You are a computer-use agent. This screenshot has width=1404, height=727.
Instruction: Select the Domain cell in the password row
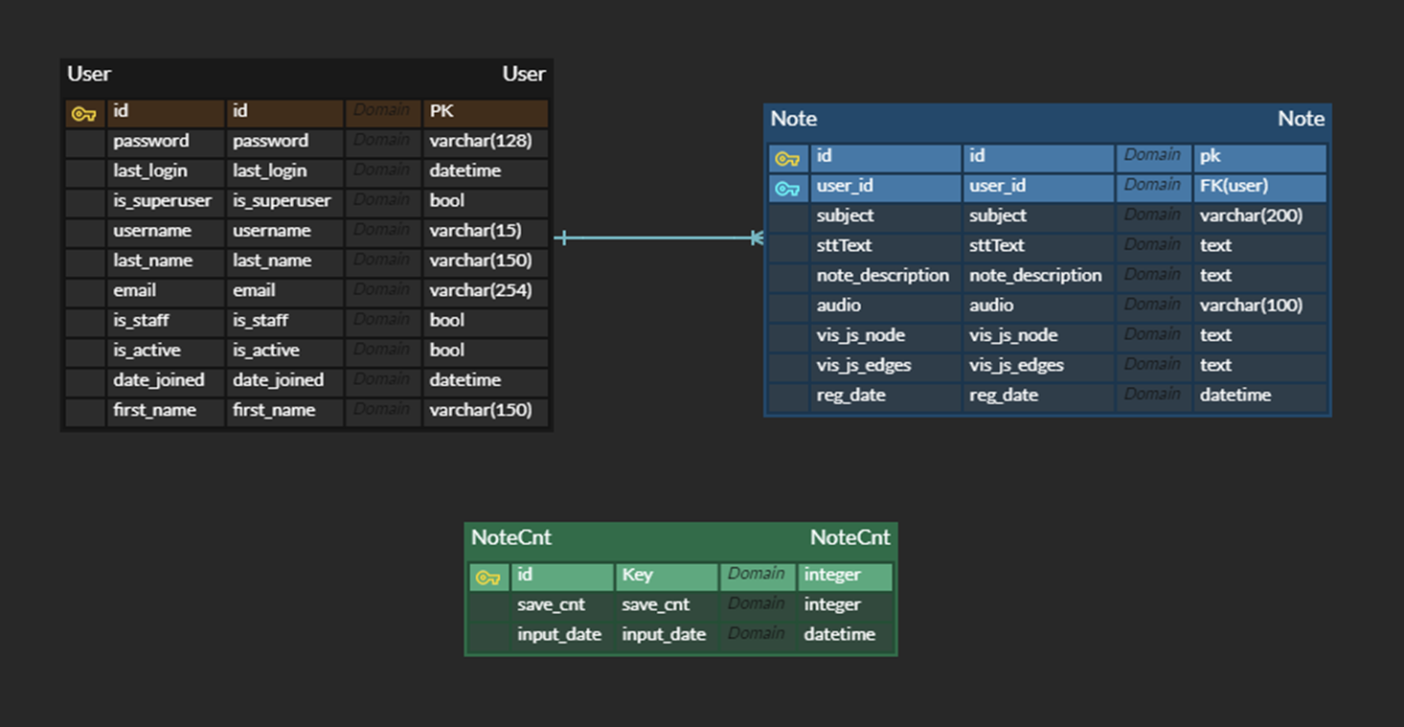pyautogui.click(x=382, y=142)
